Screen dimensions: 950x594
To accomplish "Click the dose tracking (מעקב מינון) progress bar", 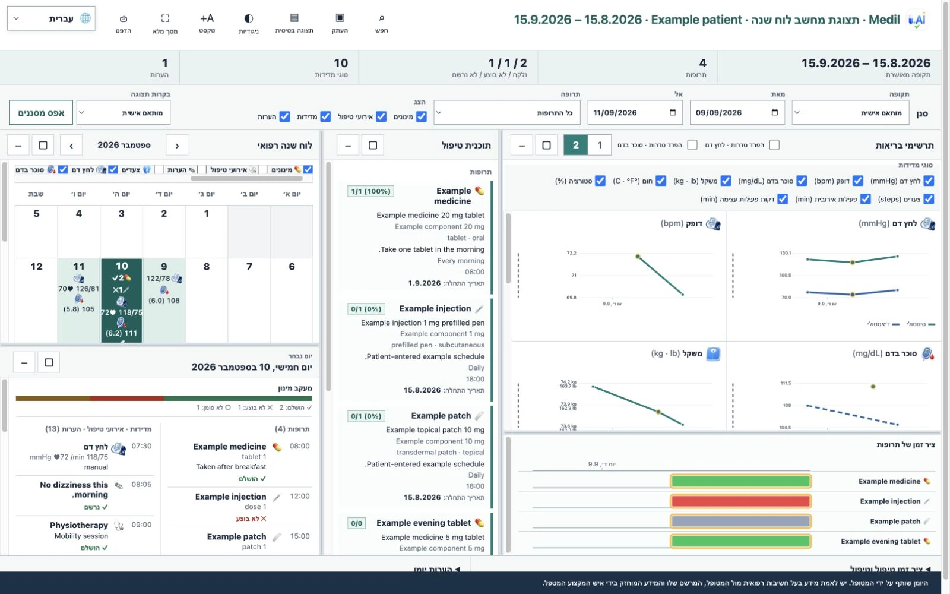I will click(164, 399).
